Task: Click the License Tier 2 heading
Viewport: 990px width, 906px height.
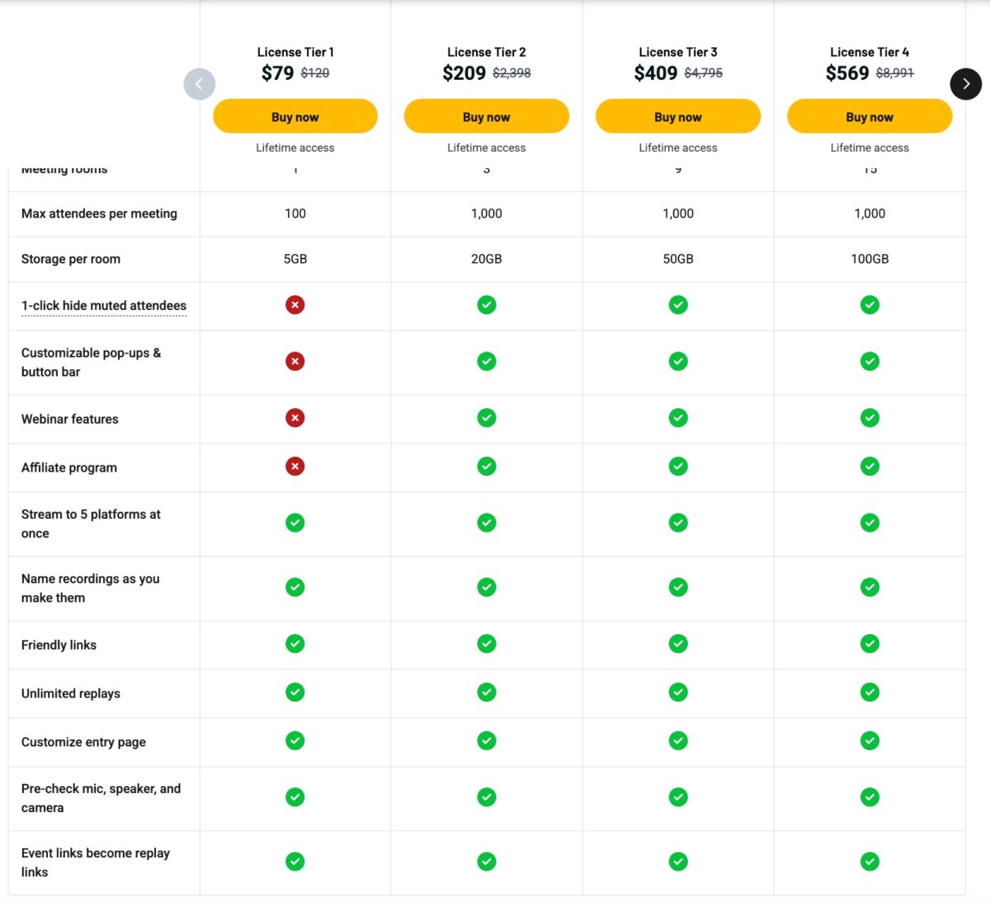Action: 487,52
